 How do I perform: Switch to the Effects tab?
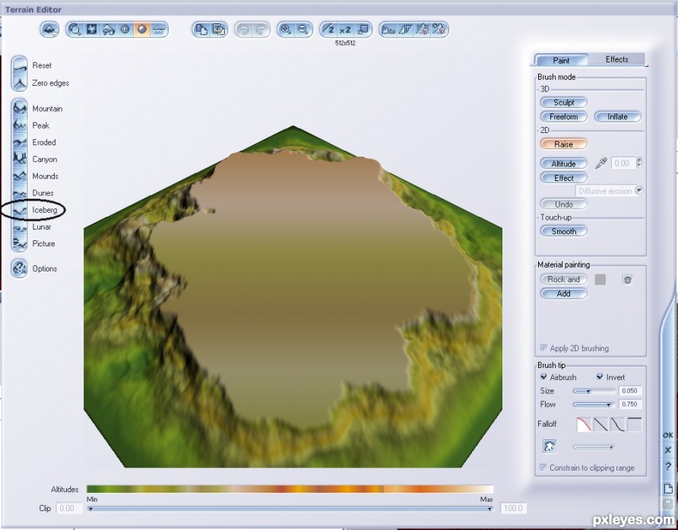tap(616, 59)
